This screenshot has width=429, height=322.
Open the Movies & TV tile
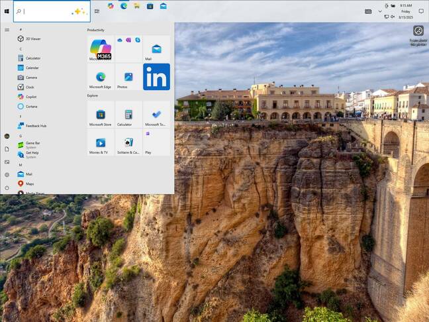[101, 142]
